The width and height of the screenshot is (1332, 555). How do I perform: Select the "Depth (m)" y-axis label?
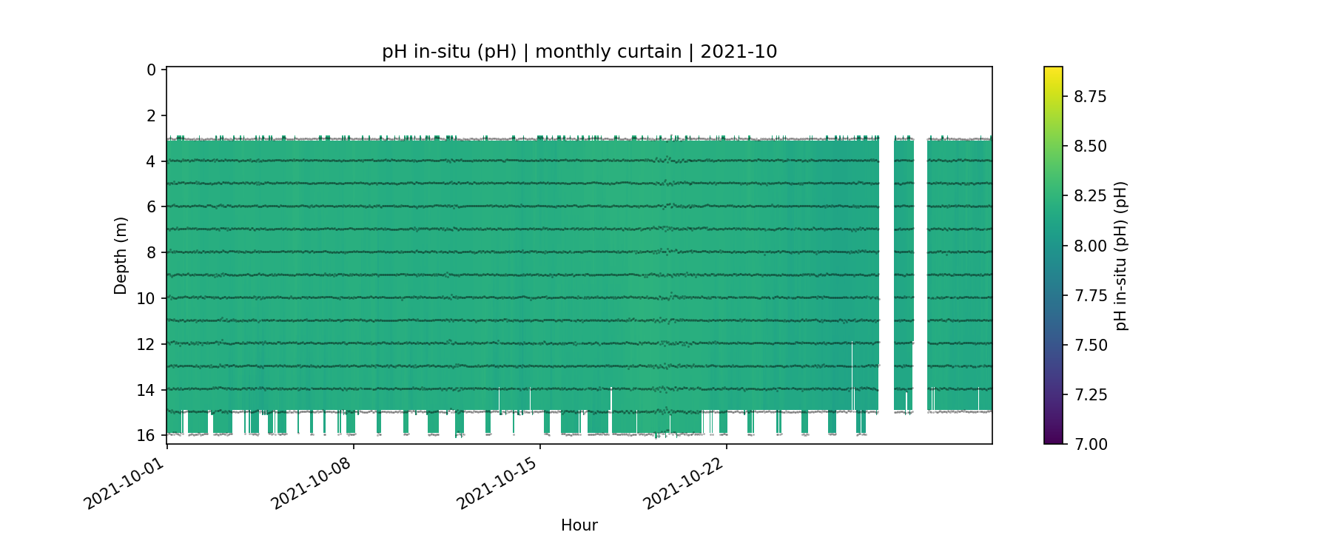coord(121,255)
